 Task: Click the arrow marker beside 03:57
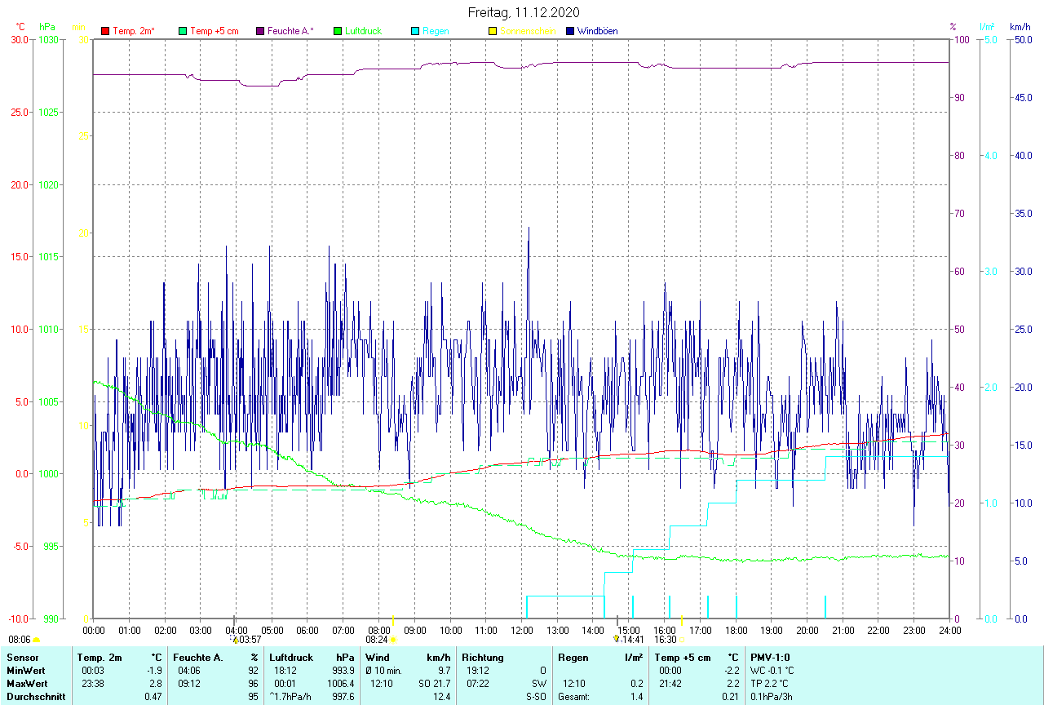[x=235, y=640]
